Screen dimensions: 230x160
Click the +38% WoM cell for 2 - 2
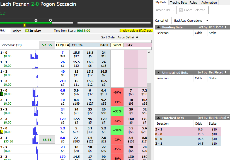click(x=117, y=111)
